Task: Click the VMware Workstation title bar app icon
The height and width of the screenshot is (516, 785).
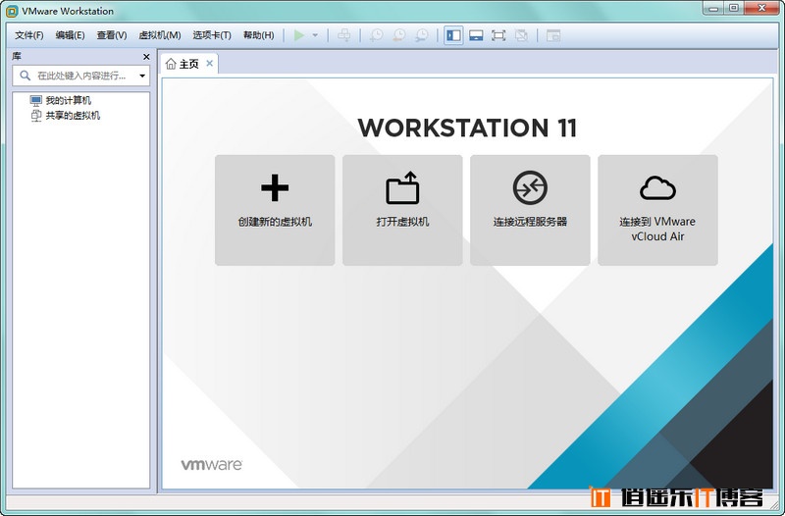Action: (x=12, y=11)
